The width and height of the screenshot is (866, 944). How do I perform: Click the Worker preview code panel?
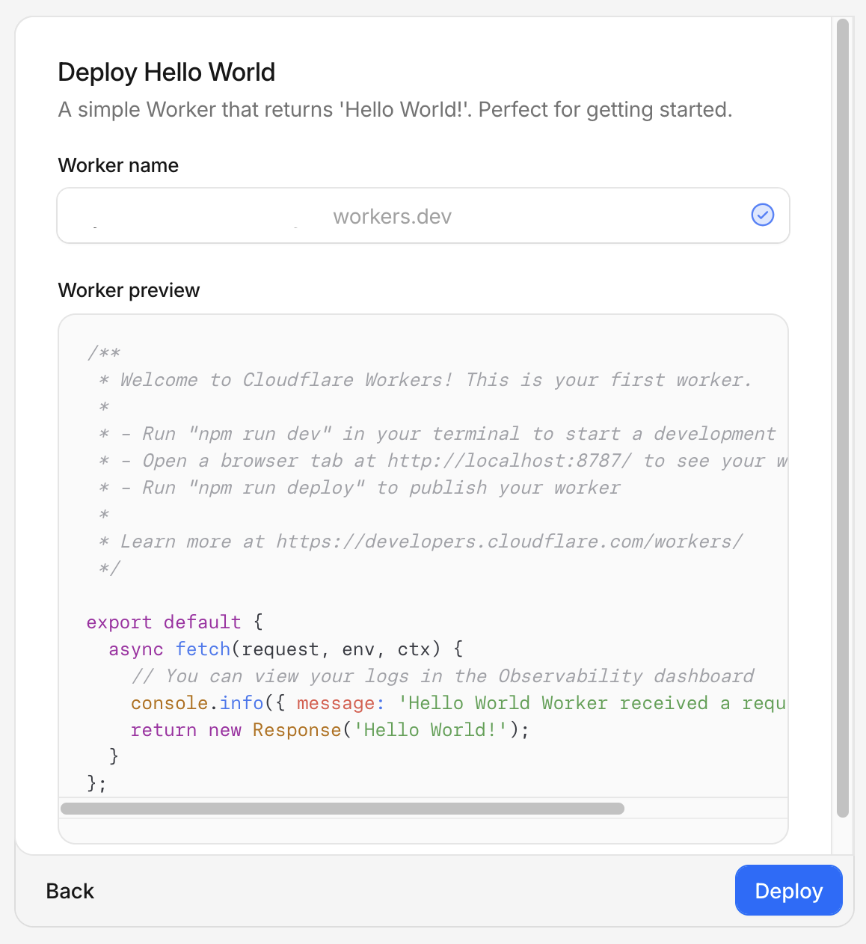[x=423, y=576]
